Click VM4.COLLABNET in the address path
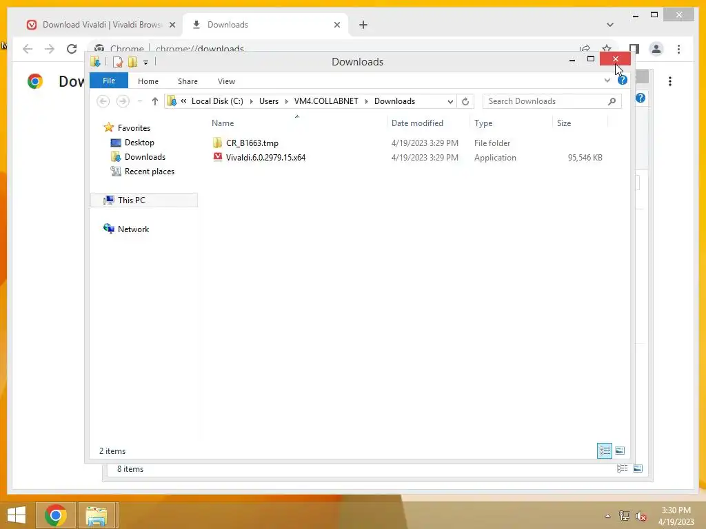The image size is (706, 529). [326, 101]
